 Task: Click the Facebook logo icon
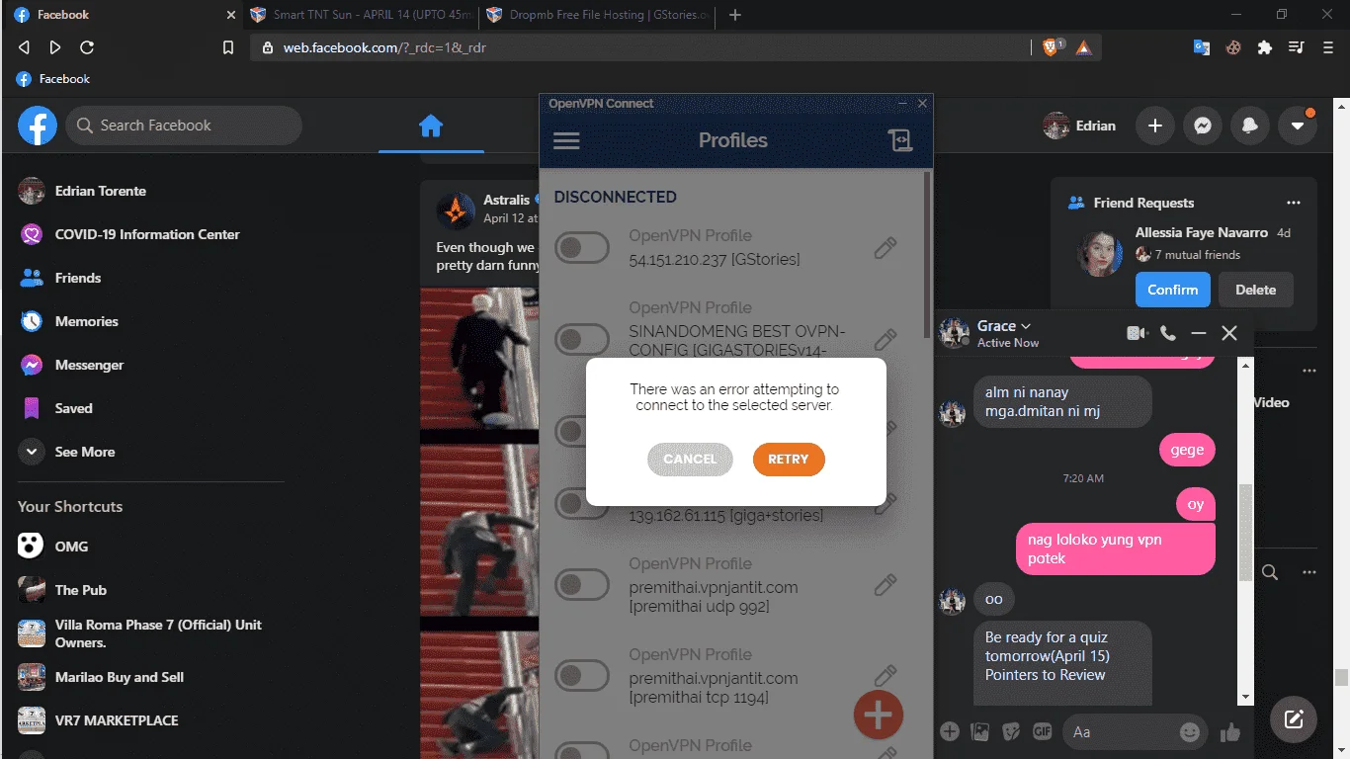tap(38, 126)
